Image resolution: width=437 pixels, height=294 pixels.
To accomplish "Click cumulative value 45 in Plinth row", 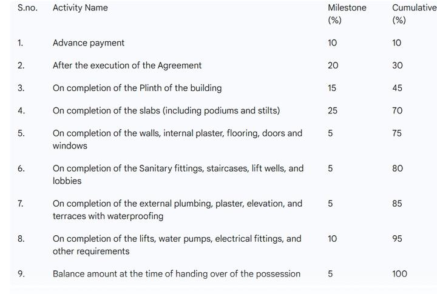I will 397,88.
